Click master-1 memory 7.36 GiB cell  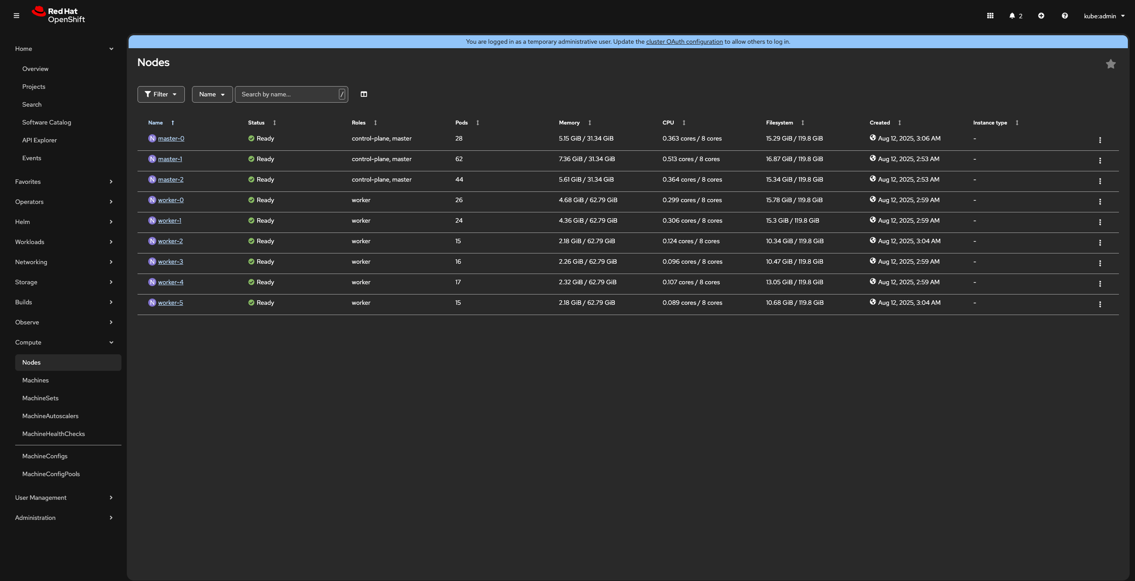(587, 159)
